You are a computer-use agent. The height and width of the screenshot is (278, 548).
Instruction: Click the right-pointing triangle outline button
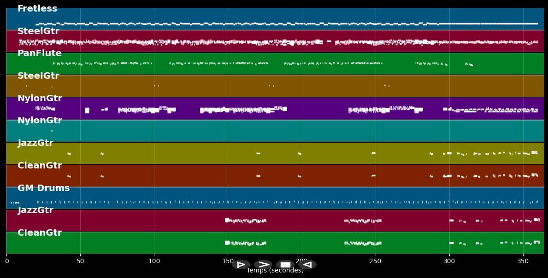coord(241,265)
